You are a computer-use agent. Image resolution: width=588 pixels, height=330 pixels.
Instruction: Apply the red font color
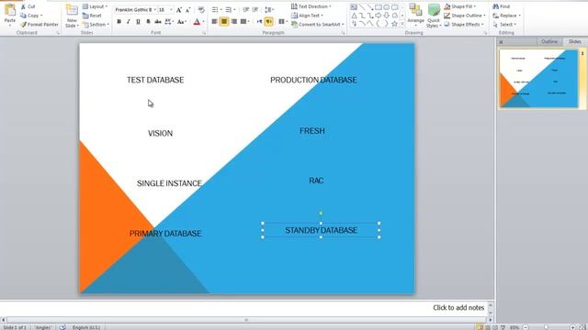[x=197, y=22]
